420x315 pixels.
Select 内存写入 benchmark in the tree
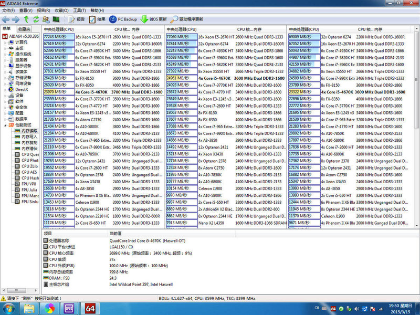tap(29, 136)
